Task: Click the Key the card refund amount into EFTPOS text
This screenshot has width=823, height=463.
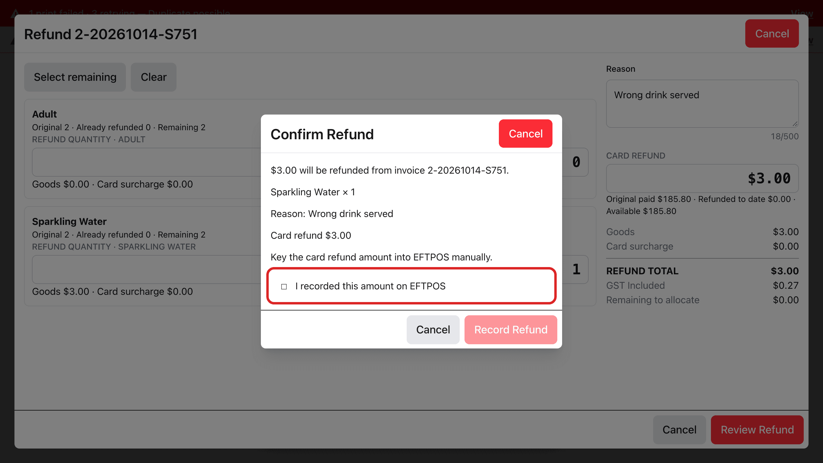Action: coord(381,257)
